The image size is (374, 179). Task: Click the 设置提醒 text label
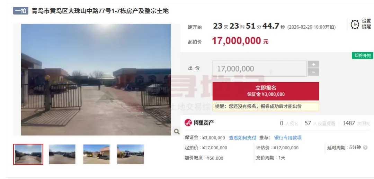coord(366,24)
